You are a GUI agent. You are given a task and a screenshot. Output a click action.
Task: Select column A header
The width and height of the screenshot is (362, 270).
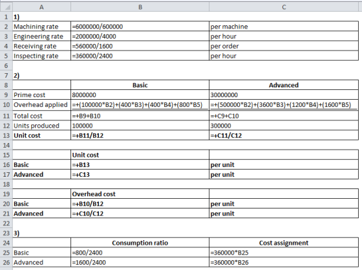(x=41, y=7)
